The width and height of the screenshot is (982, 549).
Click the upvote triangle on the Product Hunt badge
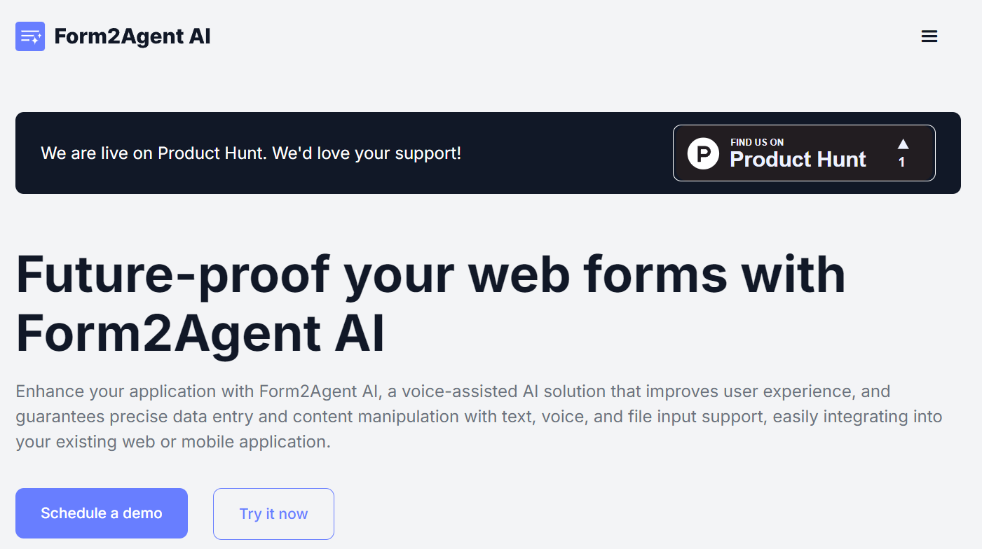coord(903,145)
